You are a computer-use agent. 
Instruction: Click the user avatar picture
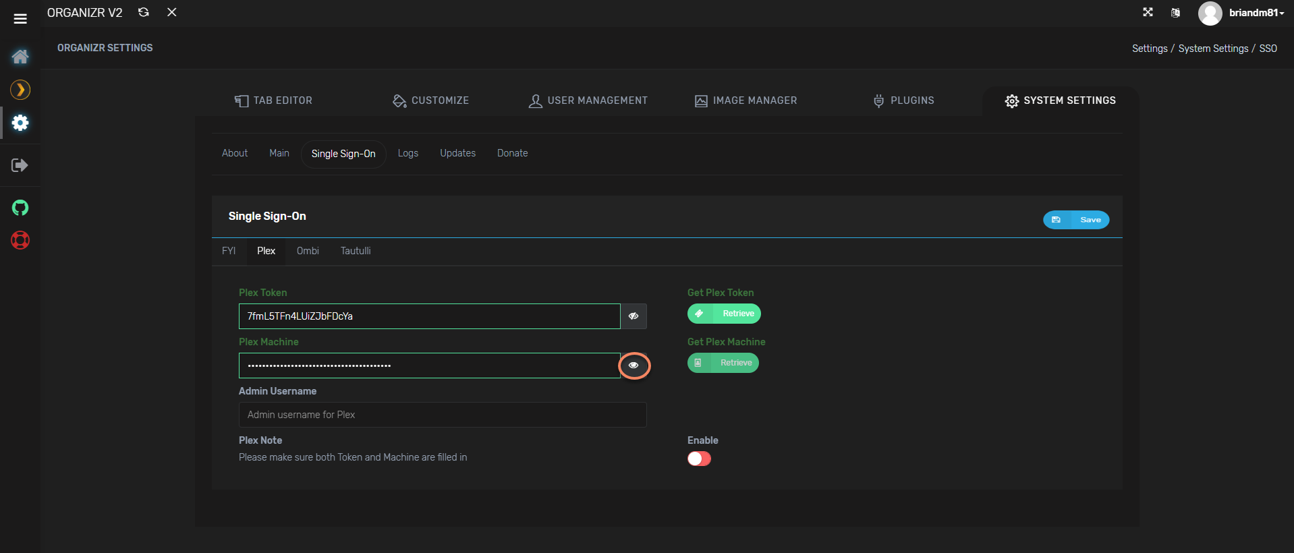1210,13
